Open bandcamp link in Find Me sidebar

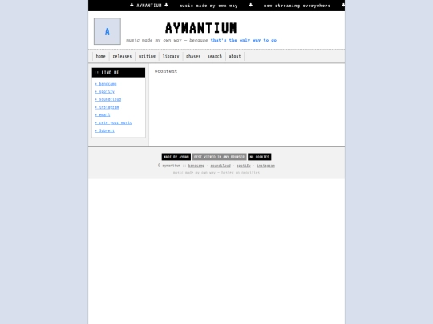pos(106,84)
